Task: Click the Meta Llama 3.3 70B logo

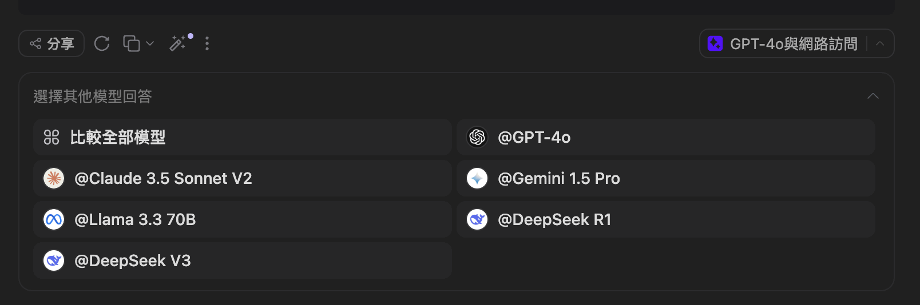Action: click(x=54, y=219)
